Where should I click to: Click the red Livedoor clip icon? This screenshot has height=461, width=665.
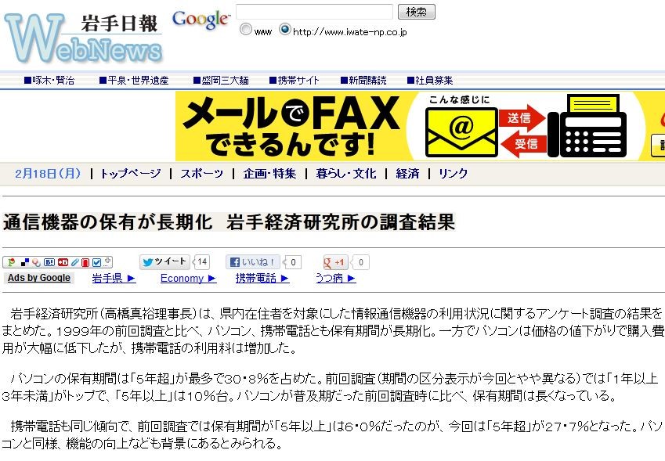coord(85,262)
